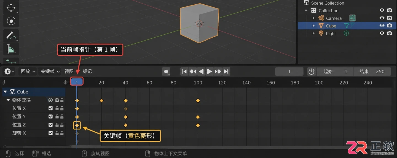Disable Light rendering via its camera icon
The image size is (397, 158).
pyautogui.click(x=390, y=33)
